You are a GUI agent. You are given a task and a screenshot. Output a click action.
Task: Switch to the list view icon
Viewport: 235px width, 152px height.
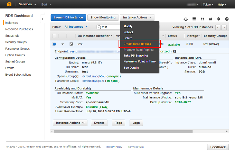(194, 19)
